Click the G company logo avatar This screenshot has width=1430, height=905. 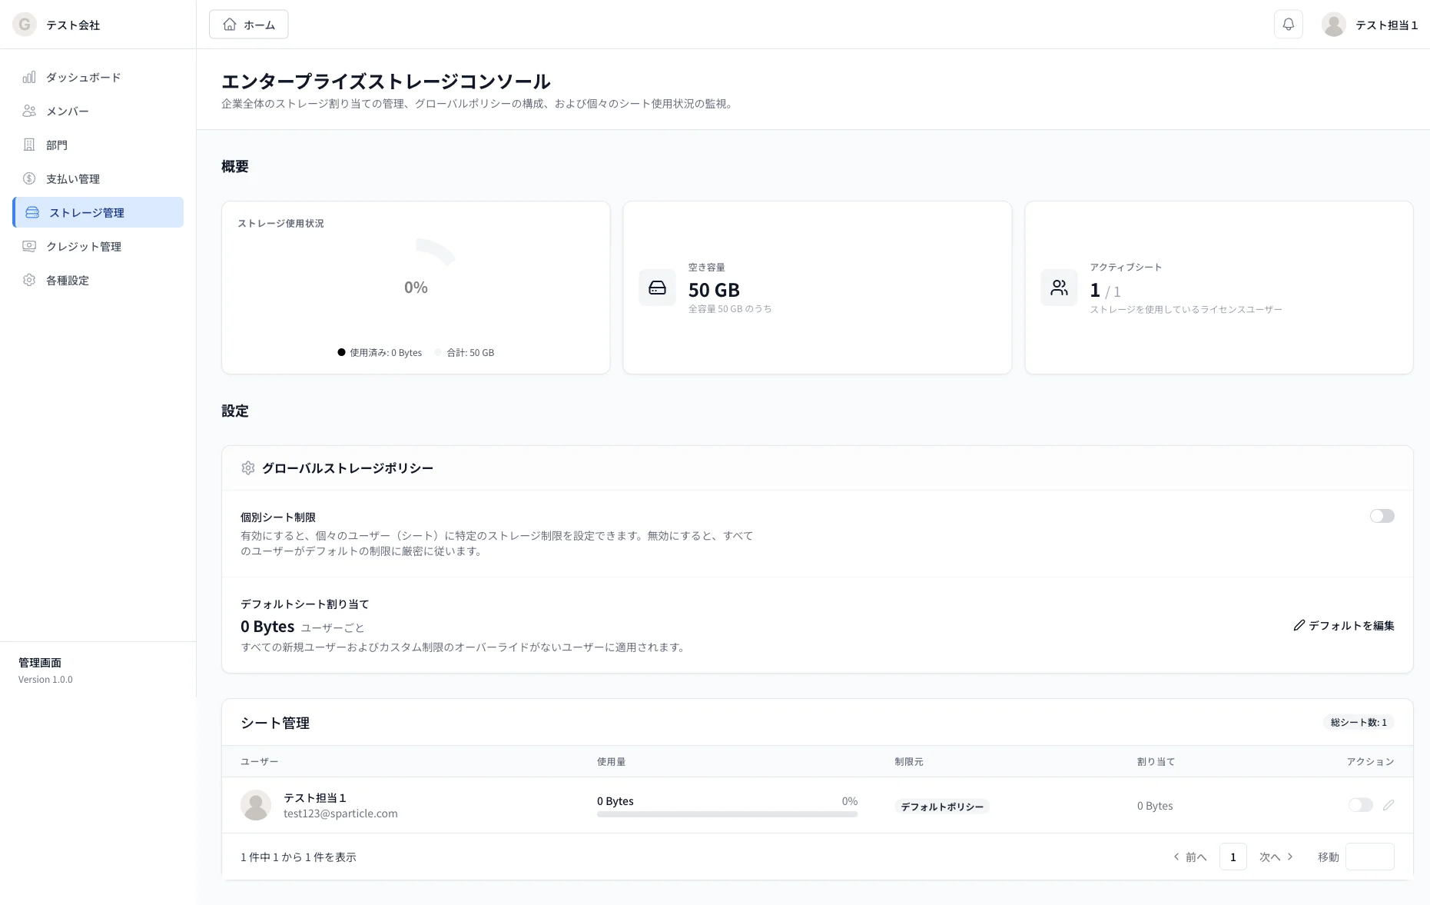25,25
